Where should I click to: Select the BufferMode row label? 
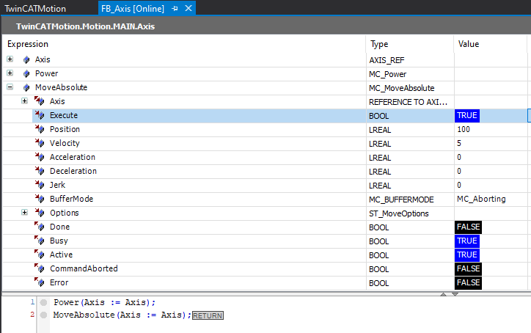pyautogui.click(x=71, y=199)
